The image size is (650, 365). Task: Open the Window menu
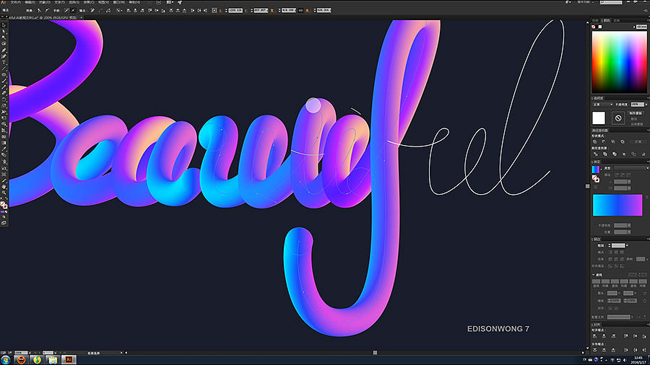tap(119, 2)
